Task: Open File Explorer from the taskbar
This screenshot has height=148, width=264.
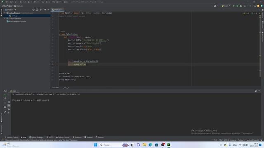Action: [x=144, y=145]
